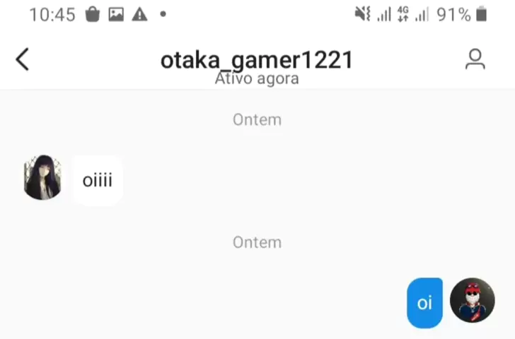Tap the 'Ativo agora' status text

coord(257,78)
